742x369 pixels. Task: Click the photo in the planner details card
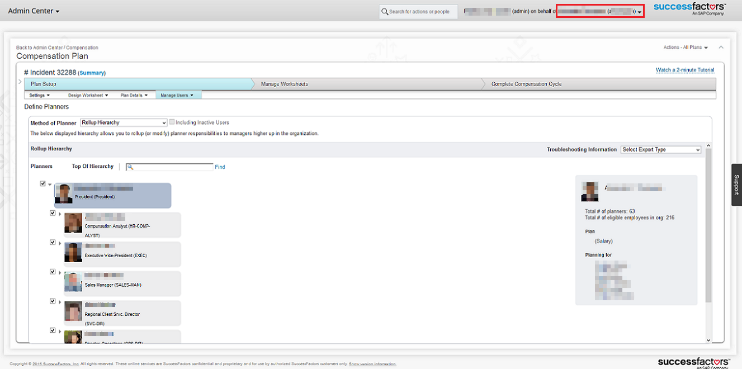tap(590, 192)
